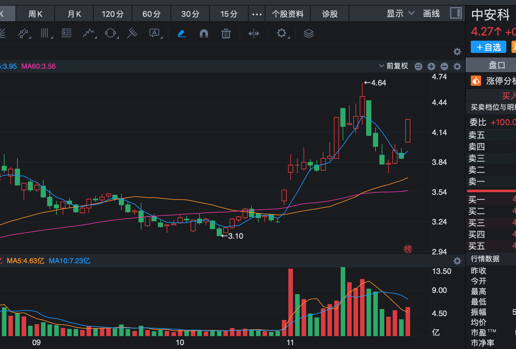Click the 3.10 low price marker
The image size is (516, 349).
tap(232, 236)
